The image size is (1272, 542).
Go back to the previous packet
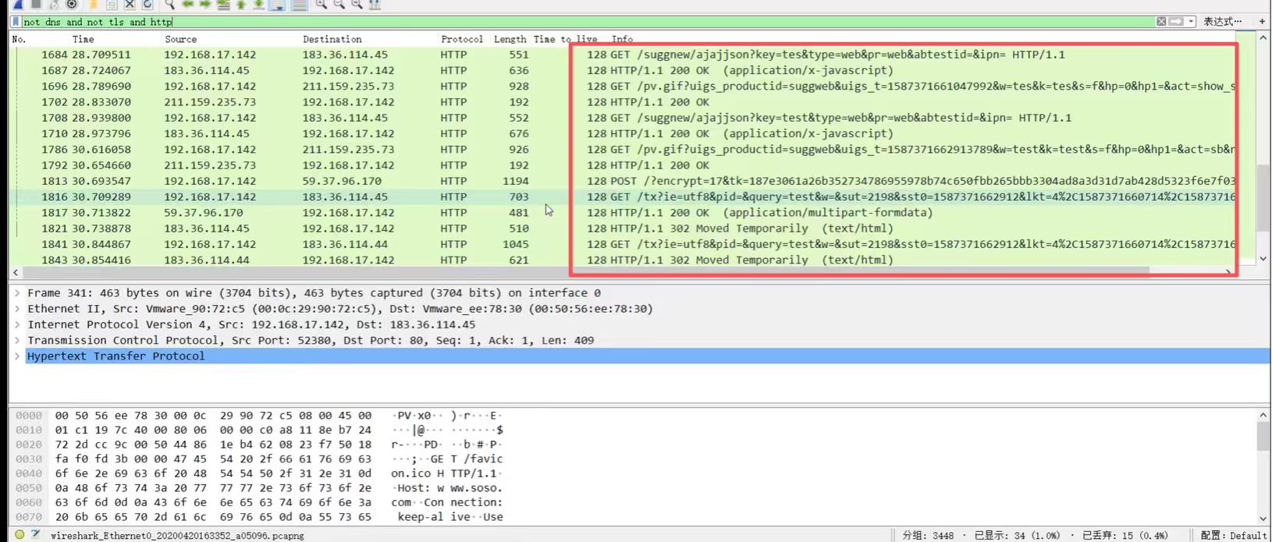coord(187,4)
